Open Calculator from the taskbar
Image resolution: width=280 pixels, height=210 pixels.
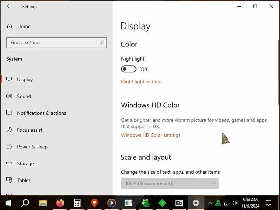[x=77, y=203]
